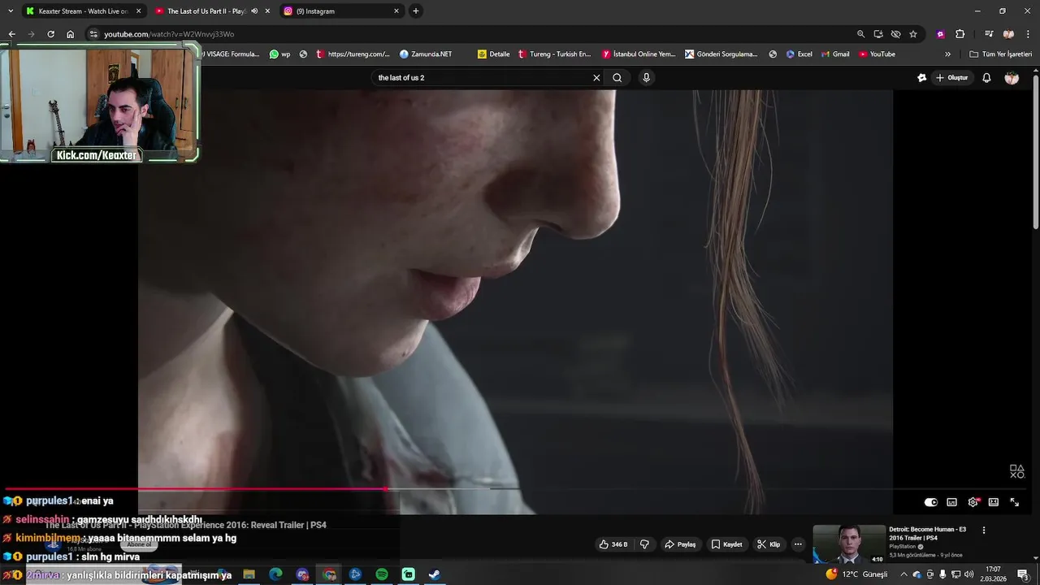Open the Excel bookmark

tap(799, 54)
